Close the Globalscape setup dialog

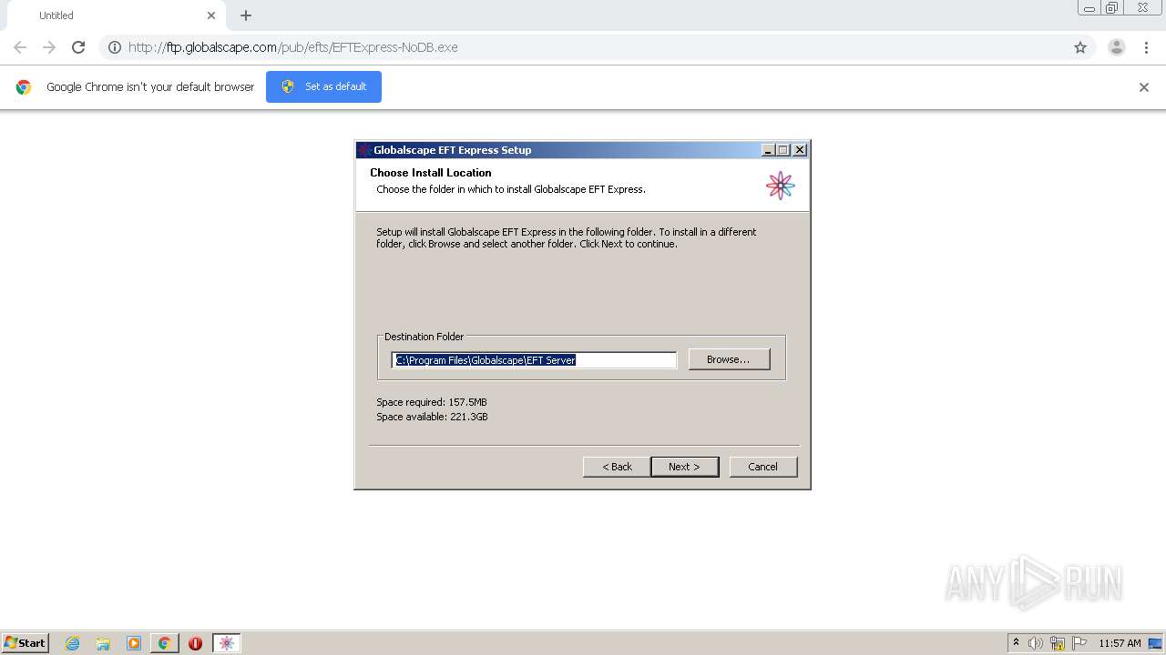(x=799, y=150)
